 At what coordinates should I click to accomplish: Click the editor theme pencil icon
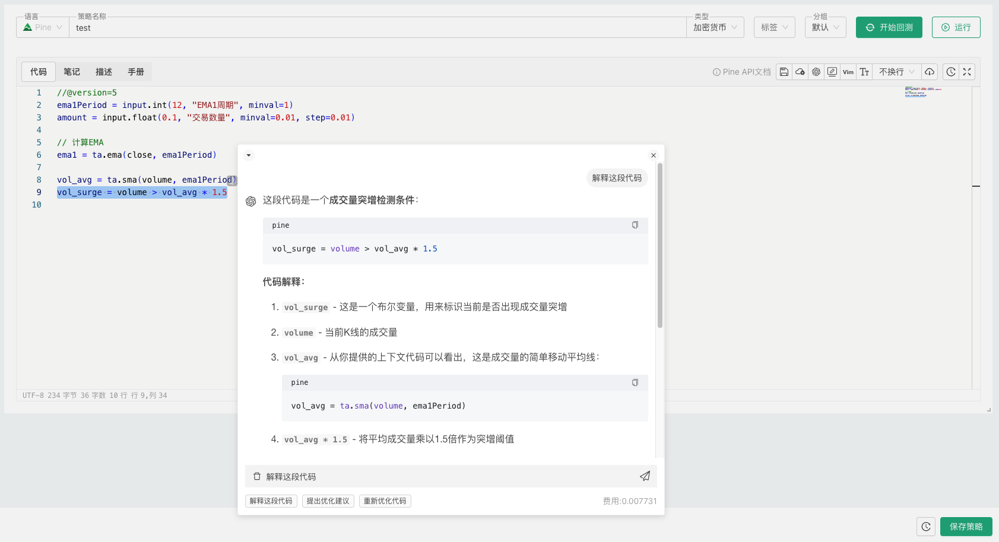point(833,71)
